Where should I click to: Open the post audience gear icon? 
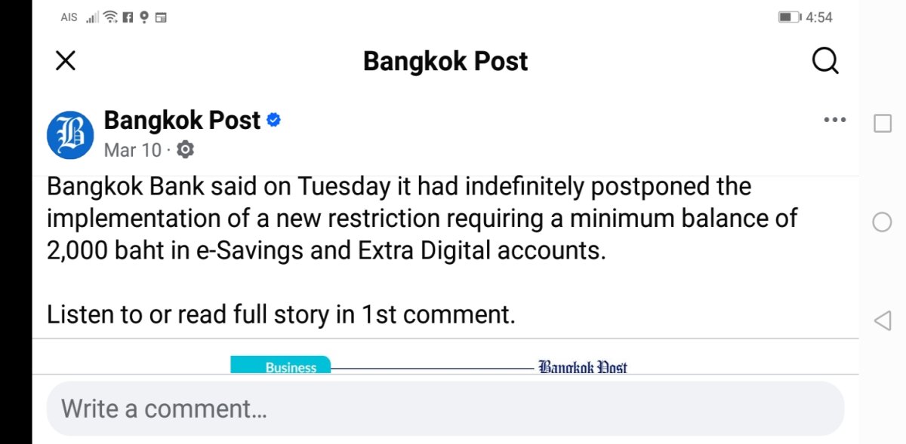185,150
